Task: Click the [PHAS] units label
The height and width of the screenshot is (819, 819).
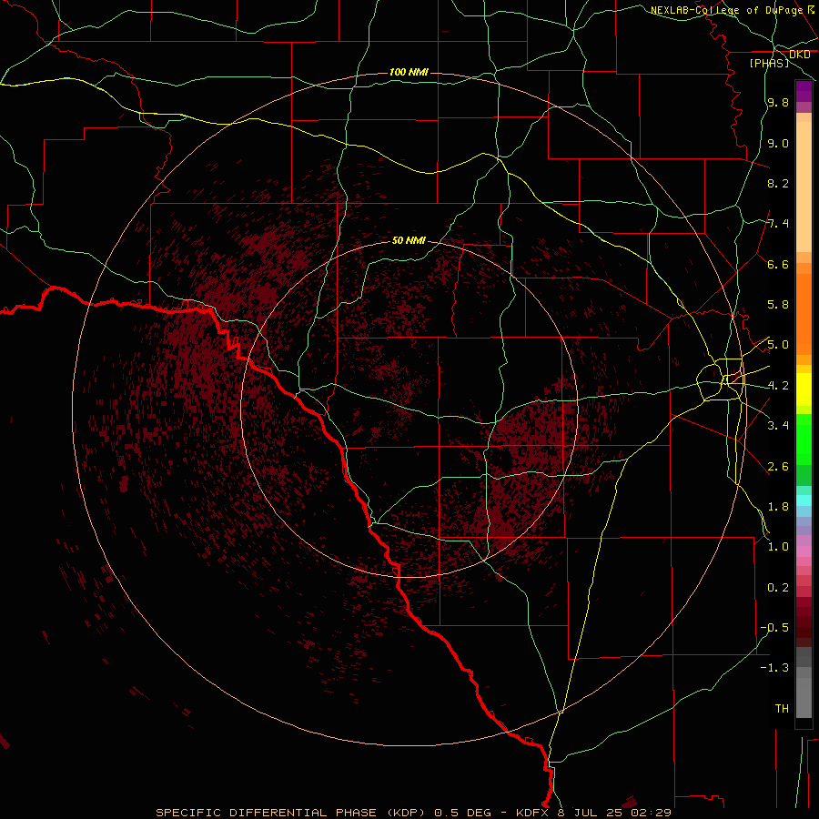Action: 769,64
